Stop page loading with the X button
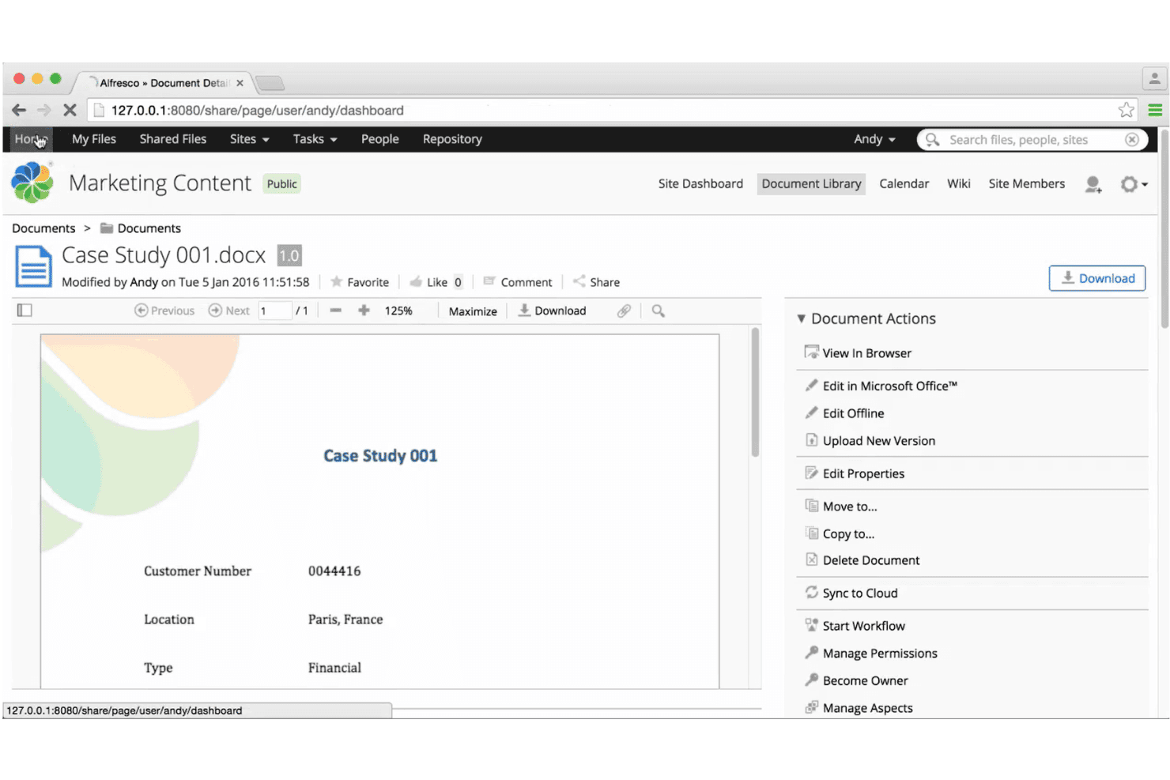 [70, 110]
